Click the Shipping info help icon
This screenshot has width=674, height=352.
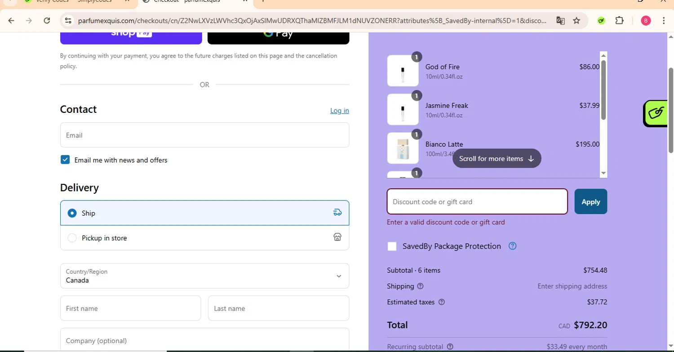pyautogui.click(x=420, y=286)
